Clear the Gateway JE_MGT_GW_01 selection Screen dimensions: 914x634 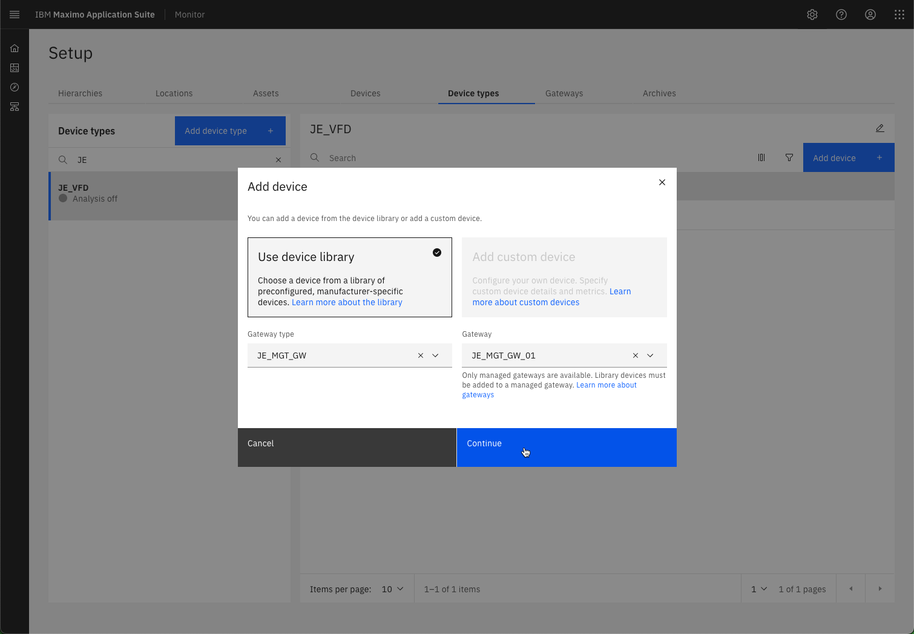tap(636, 355)
